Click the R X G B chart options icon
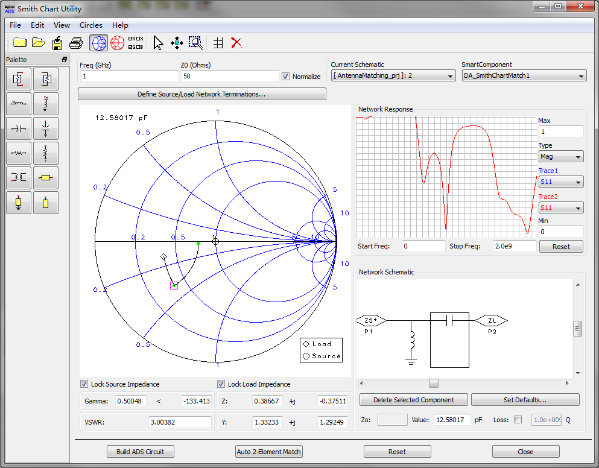599x468 pixels. pos(136,43)
